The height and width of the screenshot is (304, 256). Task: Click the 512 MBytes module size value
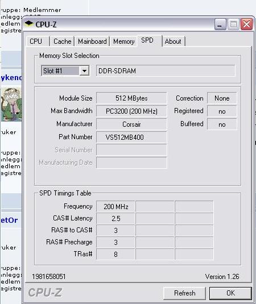(x=131, y=98)
